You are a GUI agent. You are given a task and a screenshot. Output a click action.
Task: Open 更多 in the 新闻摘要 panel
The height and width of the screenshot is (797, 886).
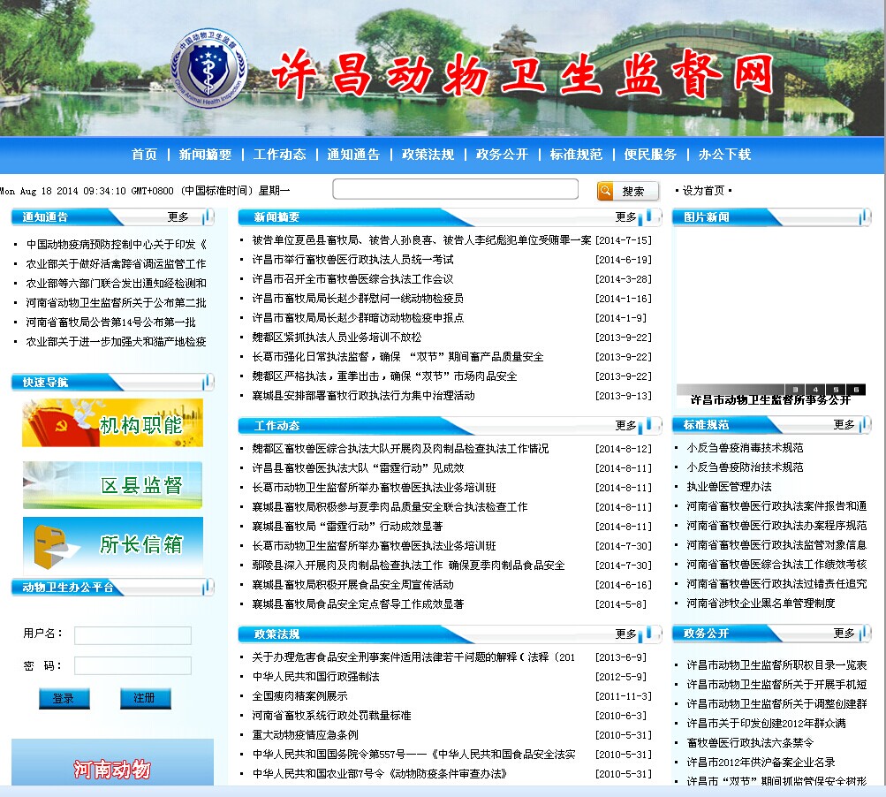[x=625, y=217]
